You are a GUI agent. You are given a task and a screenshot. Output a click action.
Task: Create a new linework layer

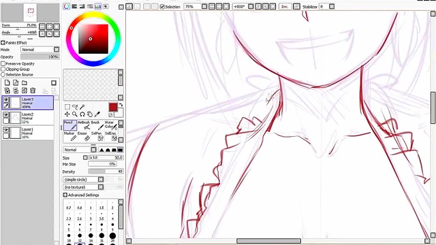[x=16, y=83]
